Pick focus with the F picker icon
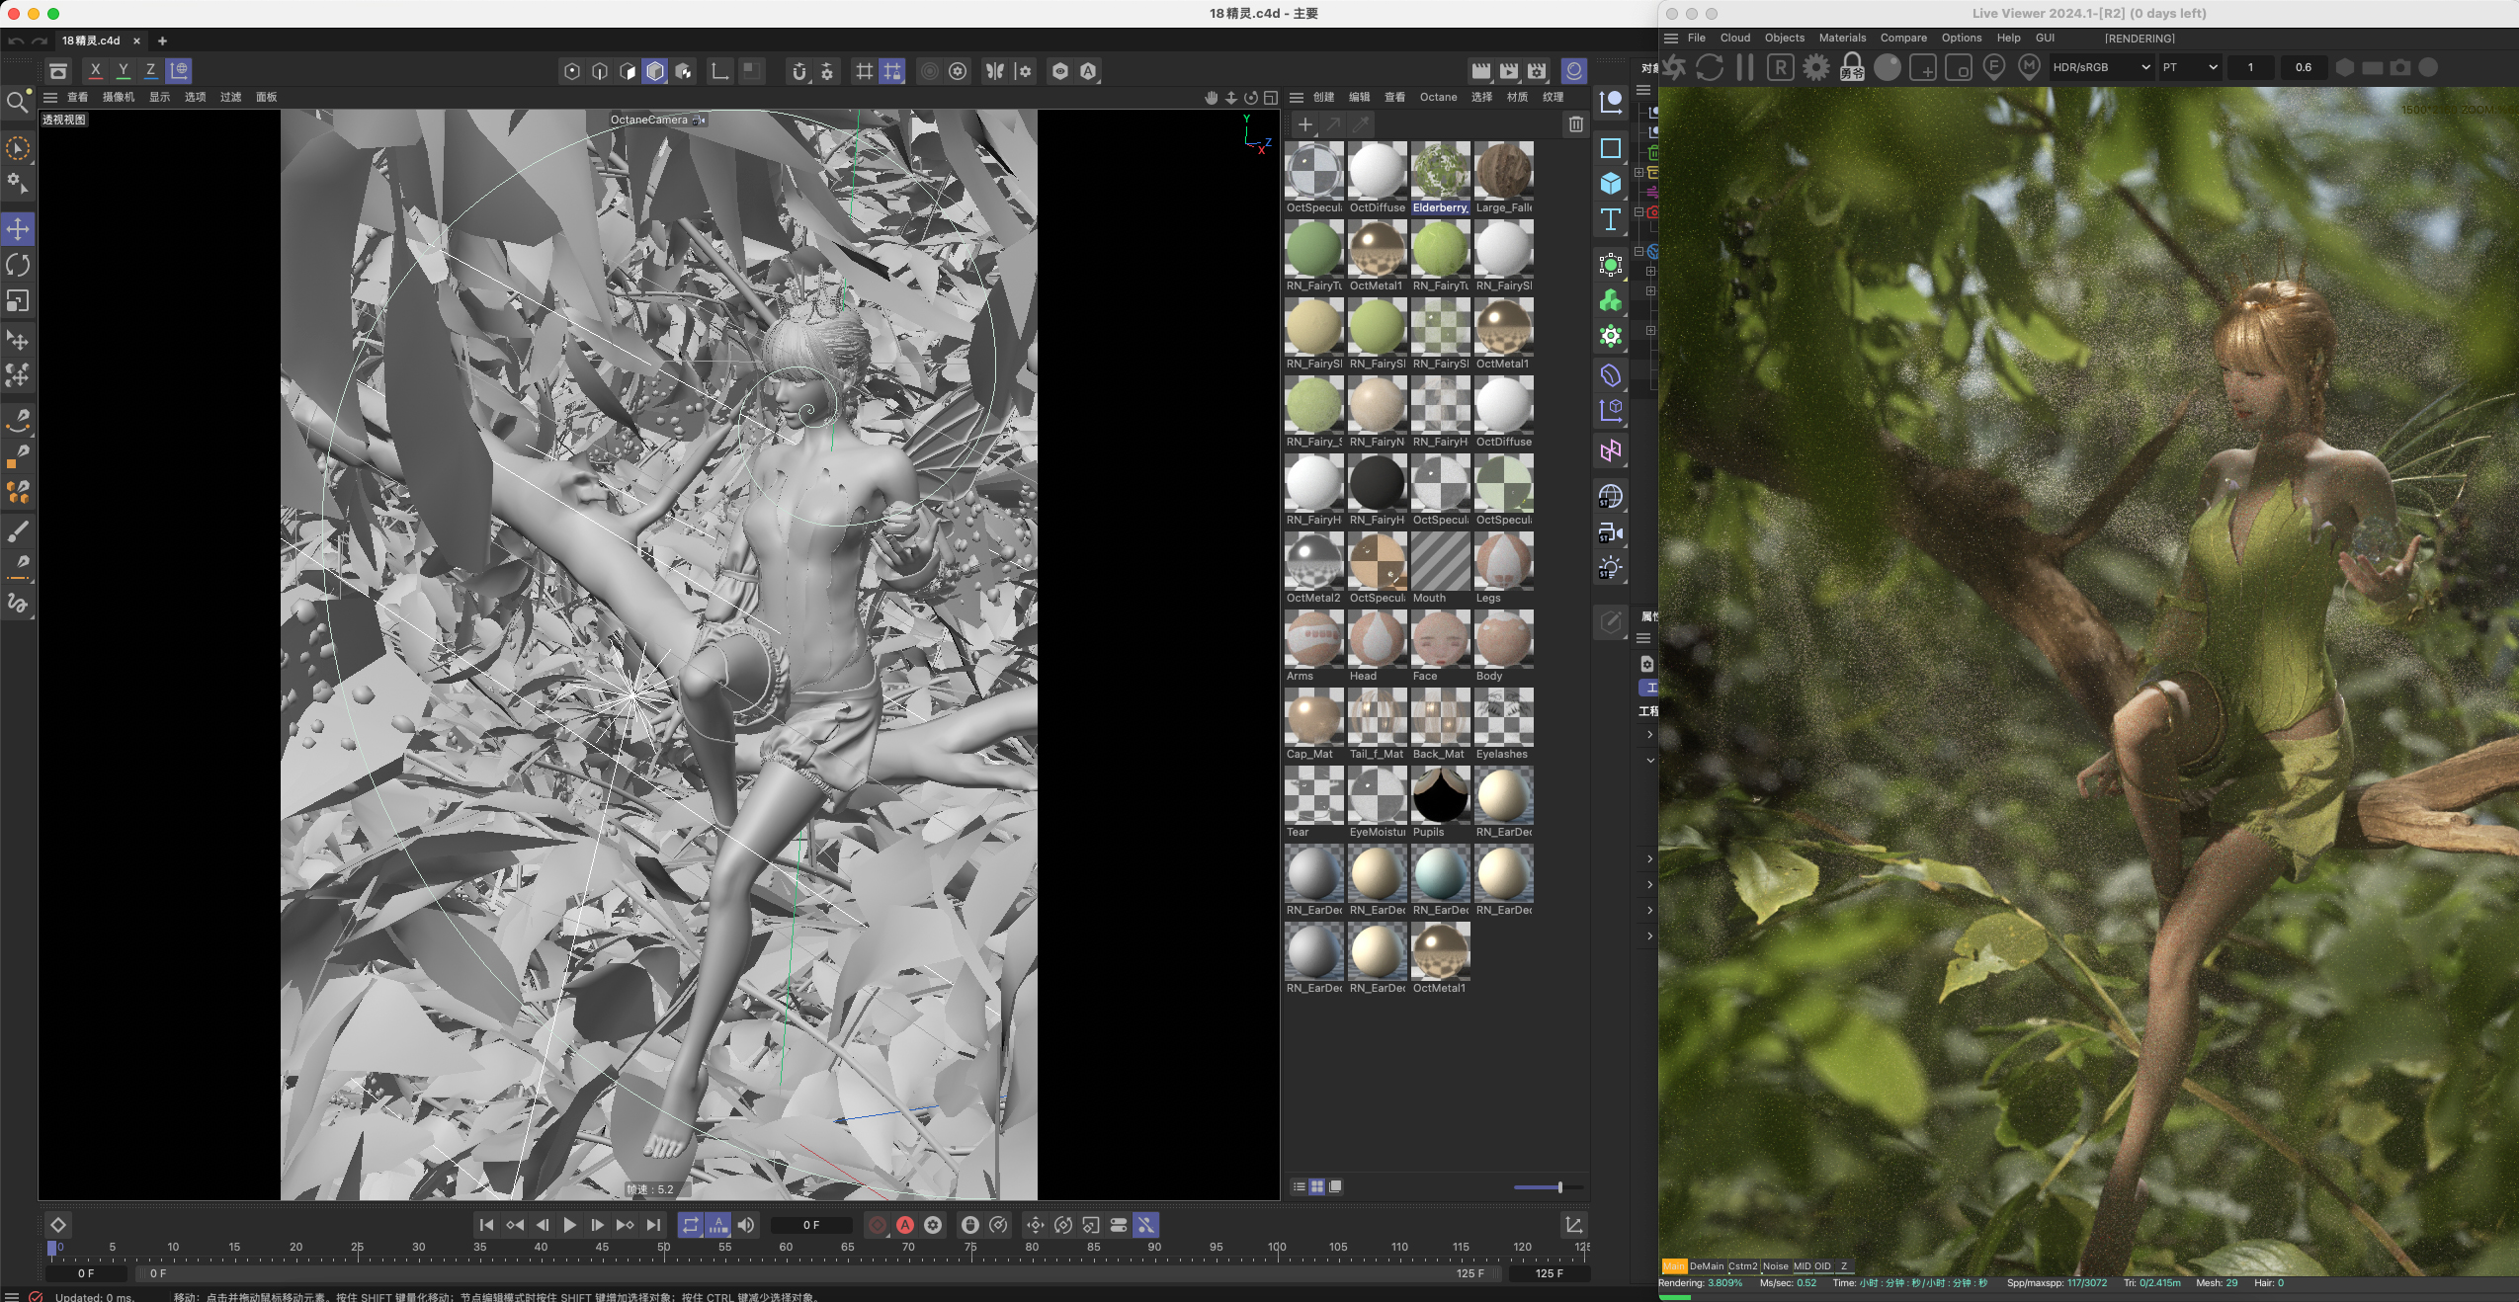2519x1302 pixels. pyautogui.click(x=1995, y=67)
